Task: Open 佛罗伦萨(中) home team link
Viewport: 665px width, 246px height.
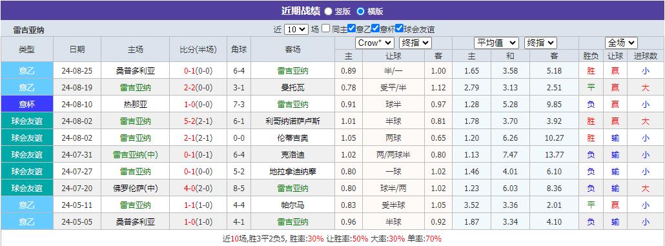Action: click(136, 189)
